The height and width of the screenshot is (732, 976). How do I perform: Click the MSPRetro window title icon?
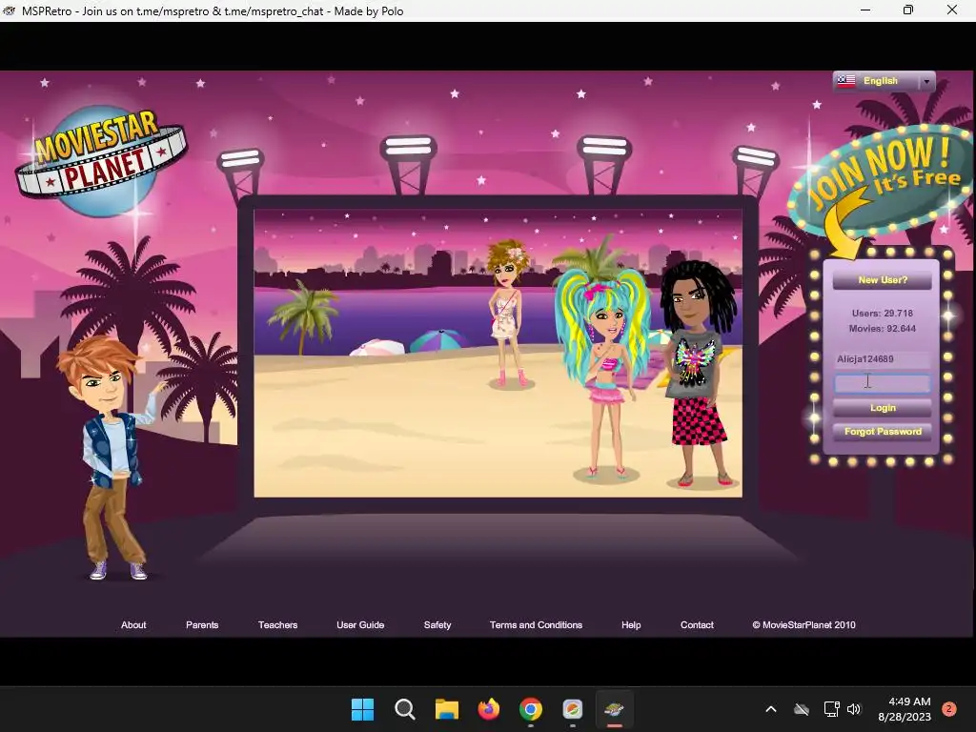(9, 10)
